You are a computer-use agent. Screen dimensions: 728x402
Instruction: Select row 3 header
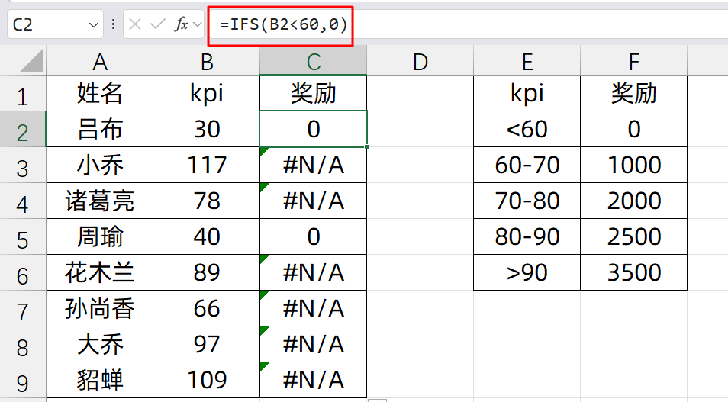pos(23,165)
